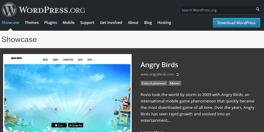Click the description starting 'Rovio took the world'

[197, 108]
